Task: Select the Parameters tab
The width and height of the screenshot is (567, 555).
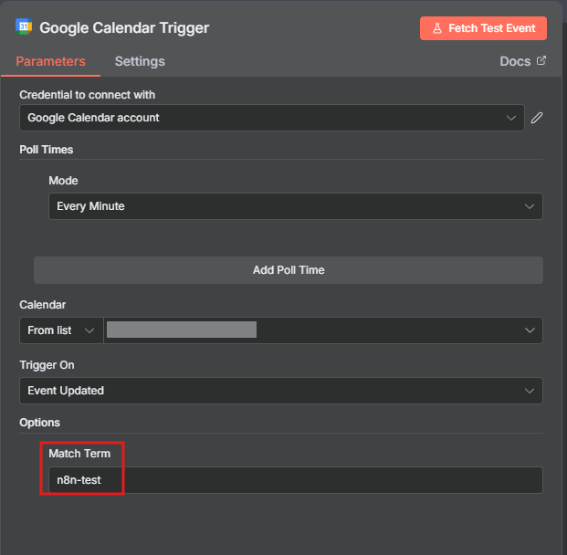Action: click(x=50, y=61)
